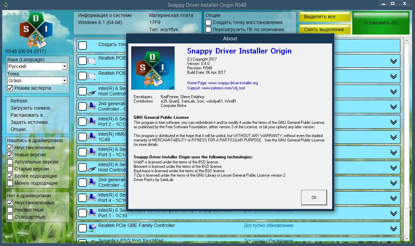This screenshot has height=246, width=415.
Task: Check 'Неизвестные' filter
Action: tap(10, 210)
